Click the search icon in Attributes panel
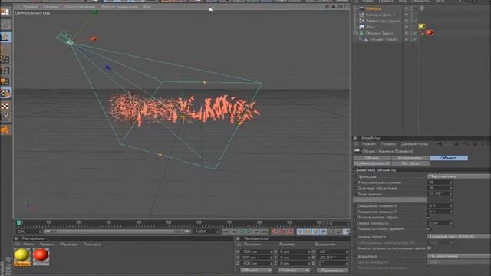The height and width of the screenshot is (276, 491). point(466,144)
